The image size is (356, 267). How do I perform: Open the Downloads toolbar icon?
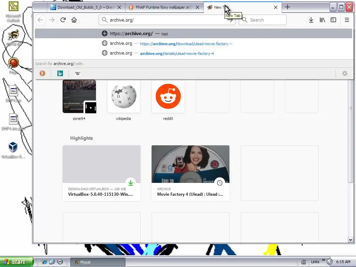click(311, 20)
